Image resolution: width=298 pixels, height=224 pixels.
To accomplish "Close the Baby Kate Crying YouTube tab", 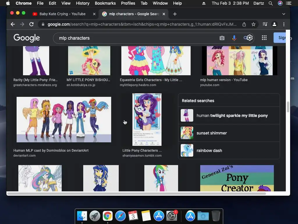I will coord(94,14).
